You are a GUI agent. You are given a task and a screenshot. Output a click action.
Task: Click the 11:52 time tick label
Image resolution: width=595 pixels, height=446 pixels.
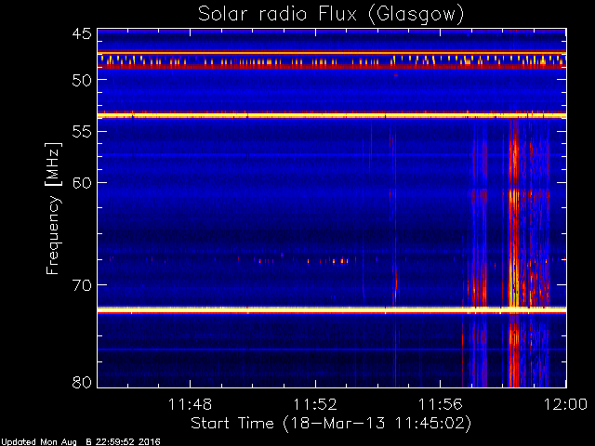(x=315, y=404)
